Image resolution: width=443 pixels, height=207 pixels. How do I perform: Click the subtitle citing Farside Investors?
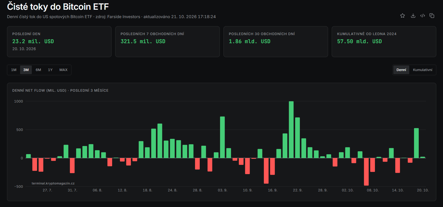click(x=111, y=17)
